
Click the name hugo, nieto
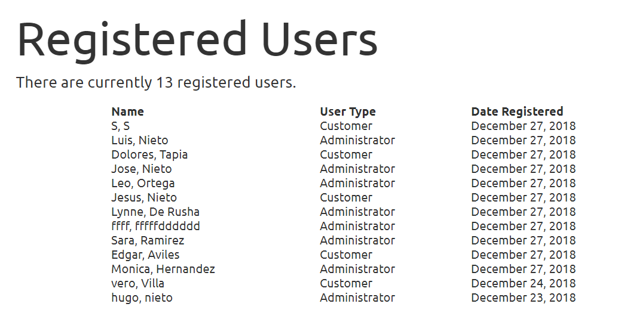[142, 298]
